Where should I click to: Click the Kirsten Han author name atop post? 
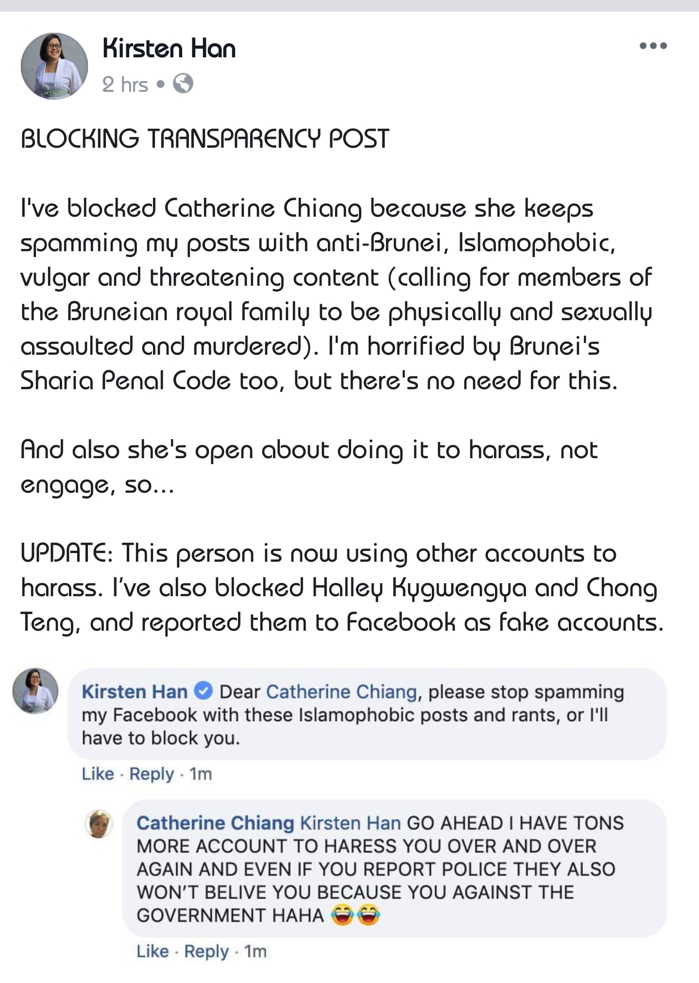point(169,49)
